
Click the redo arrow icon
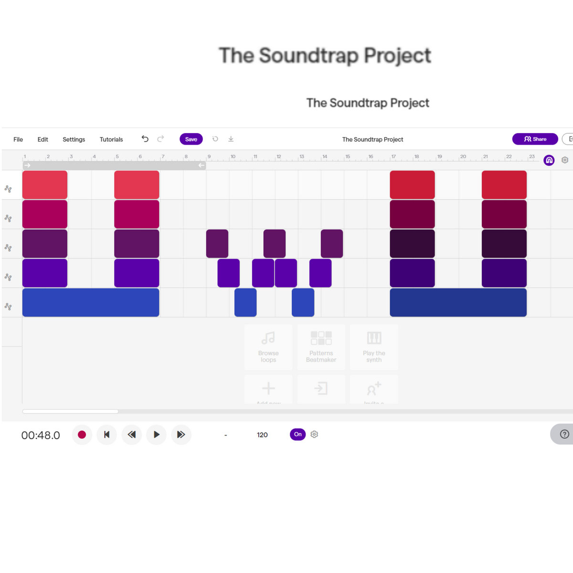click(161, 139)
